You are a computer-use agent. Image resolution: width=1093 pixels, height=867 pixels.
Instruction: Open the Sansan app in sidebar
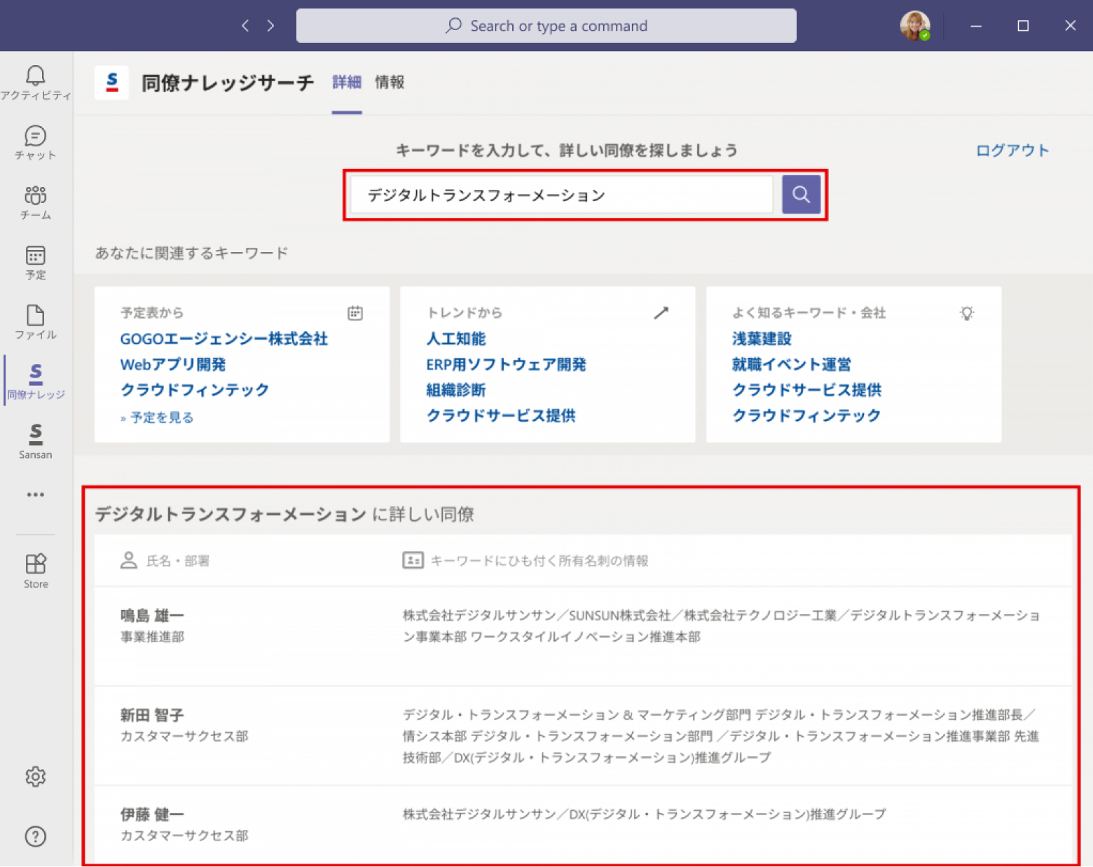35,442
